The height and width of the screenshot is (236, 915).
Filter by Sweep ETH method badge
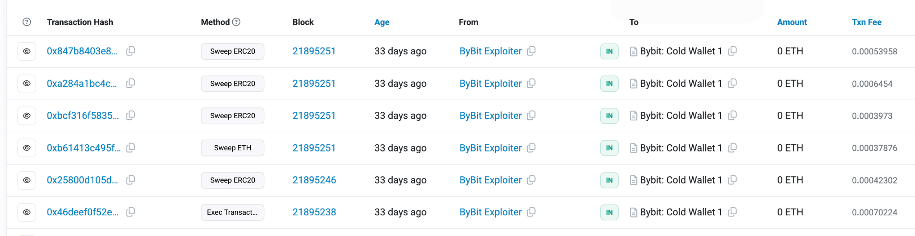click(x=232, y=148)
